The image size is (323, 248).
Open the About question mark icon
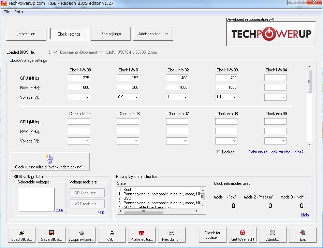tap(272, 233)
